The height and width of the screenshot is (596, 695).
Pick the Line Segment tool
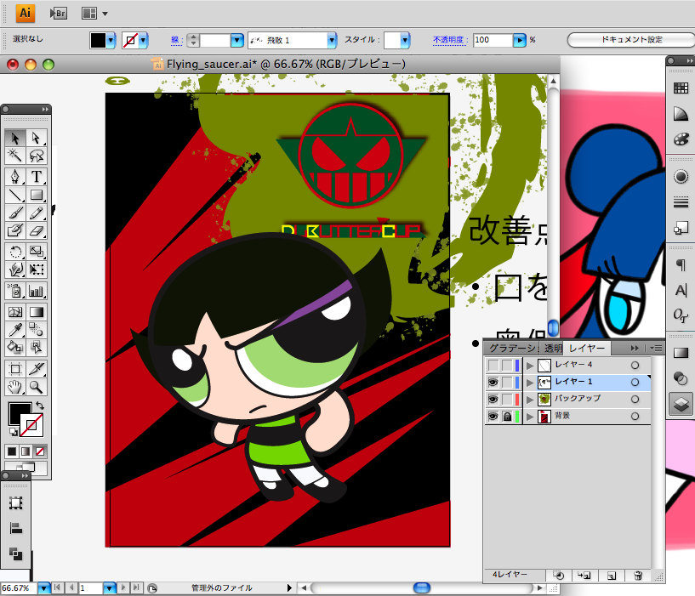coord(15,195)
